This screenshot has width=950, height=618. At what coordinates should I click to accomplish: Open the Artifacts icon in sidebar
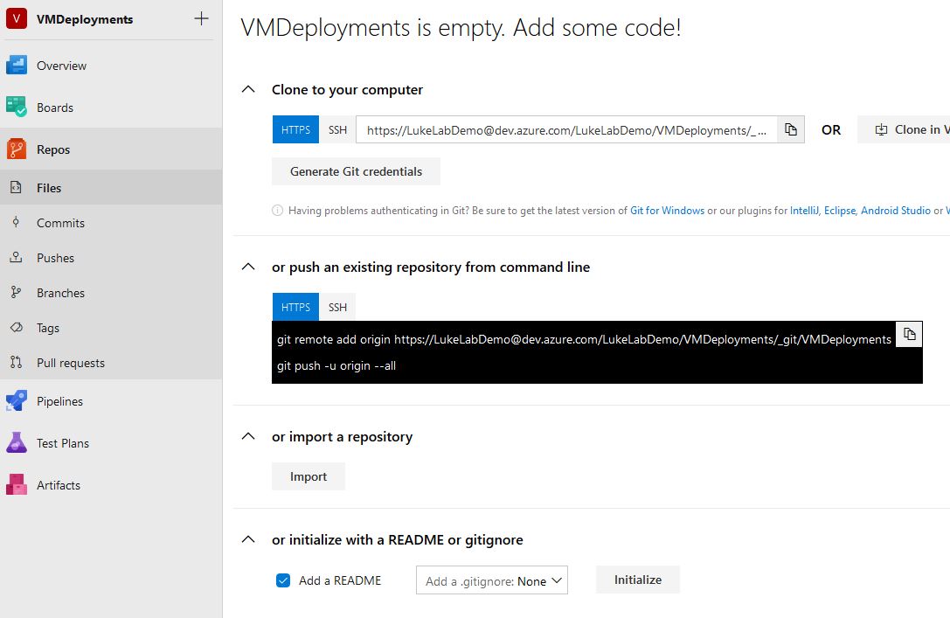(17, 485)
